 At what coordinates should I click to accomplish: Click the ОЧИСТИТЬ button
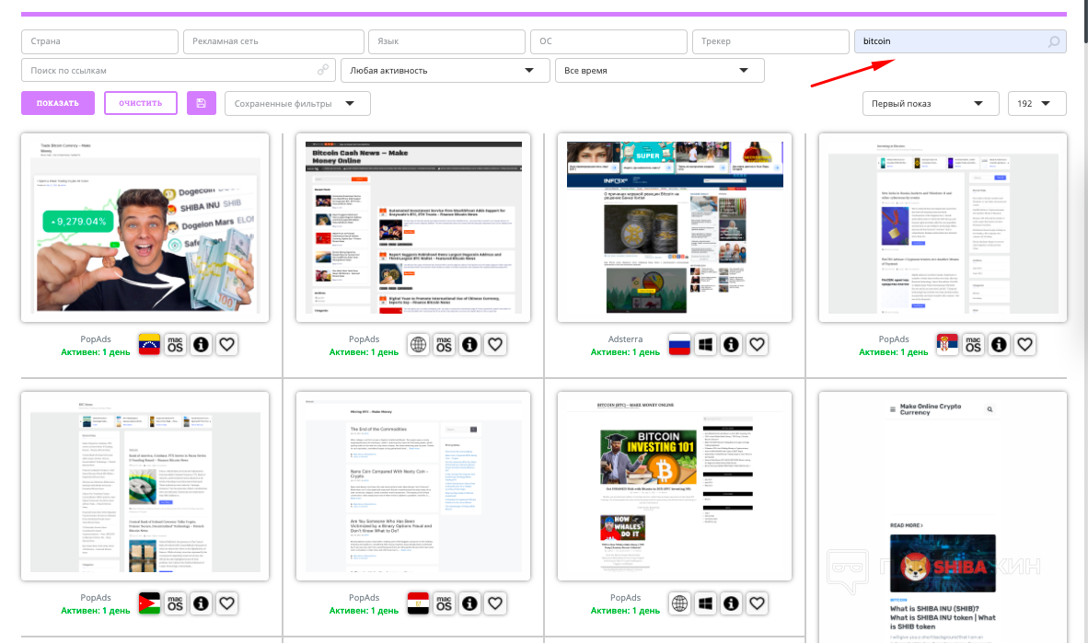(141, 103)
